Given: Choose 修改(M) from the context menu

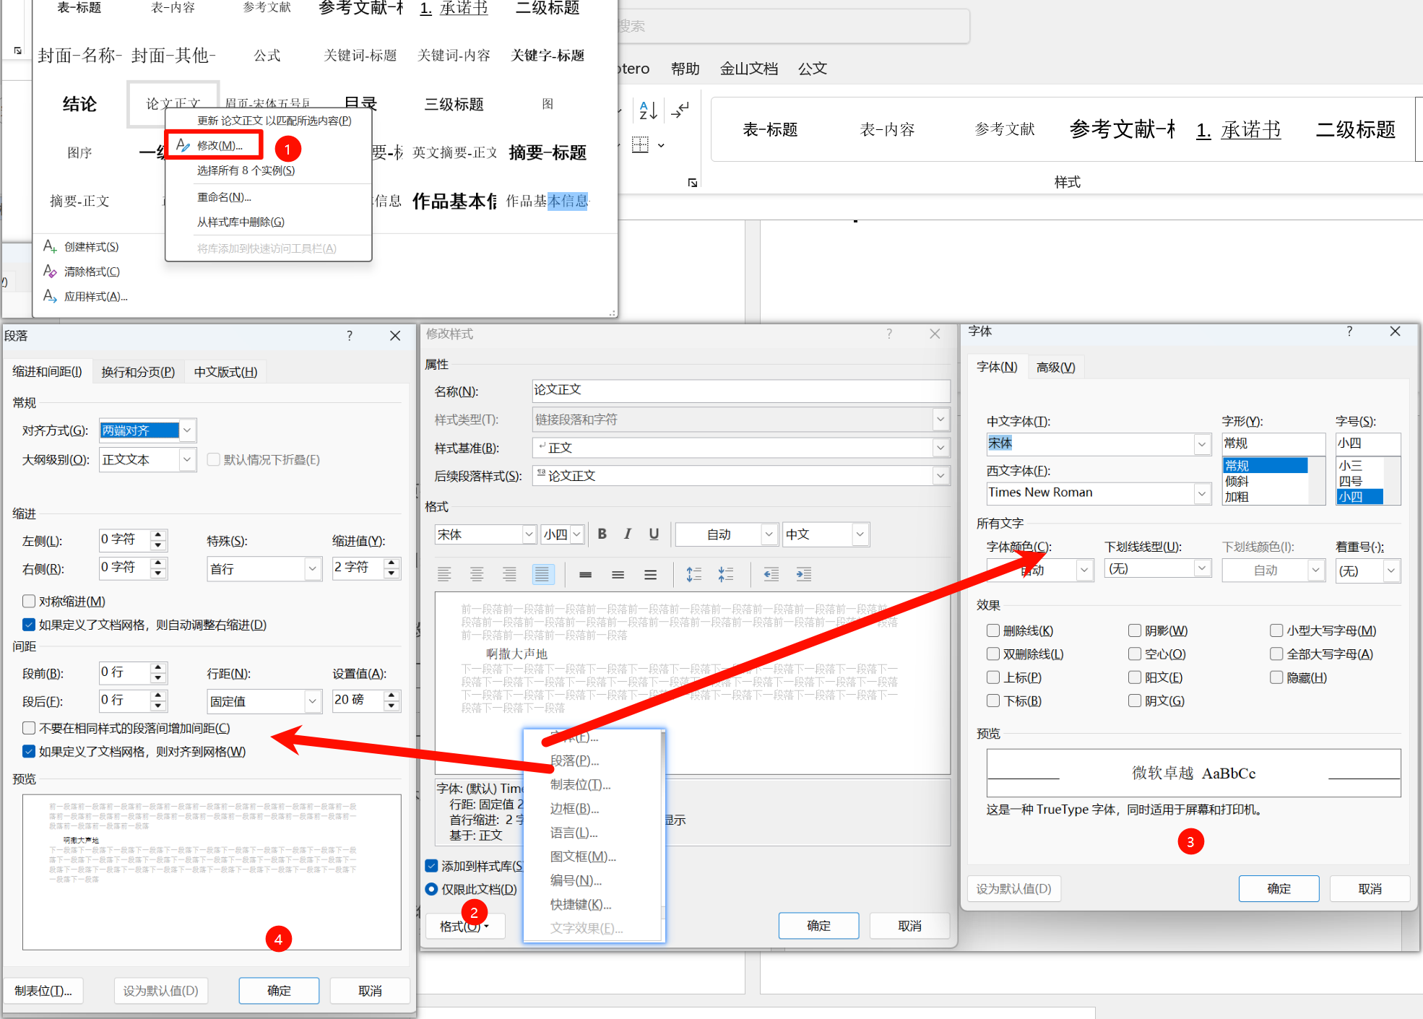Looking at the screenshot, I should (x=219, y=146).
